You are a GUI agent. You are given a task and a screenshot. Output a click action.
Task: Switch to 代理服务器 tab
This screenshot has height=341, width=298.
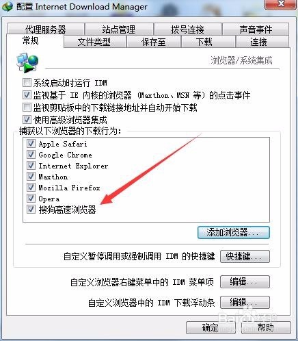tap(46, 29)
